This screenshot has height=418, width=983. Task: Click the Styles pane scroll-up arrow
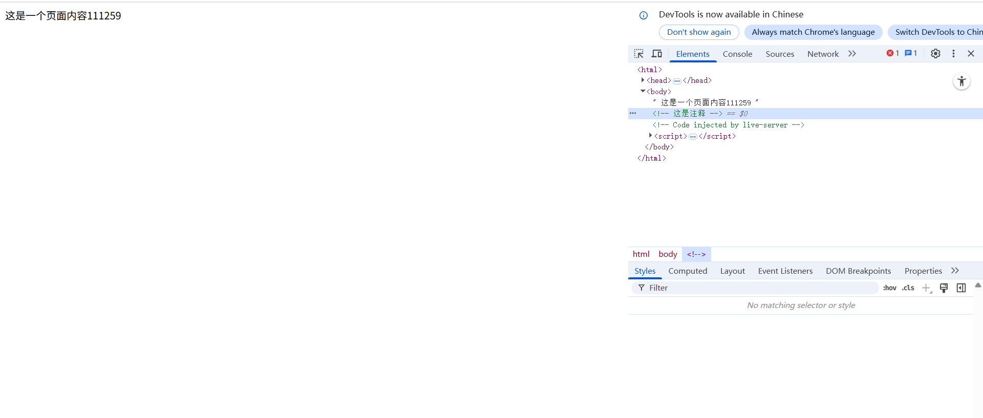[978, 285]
